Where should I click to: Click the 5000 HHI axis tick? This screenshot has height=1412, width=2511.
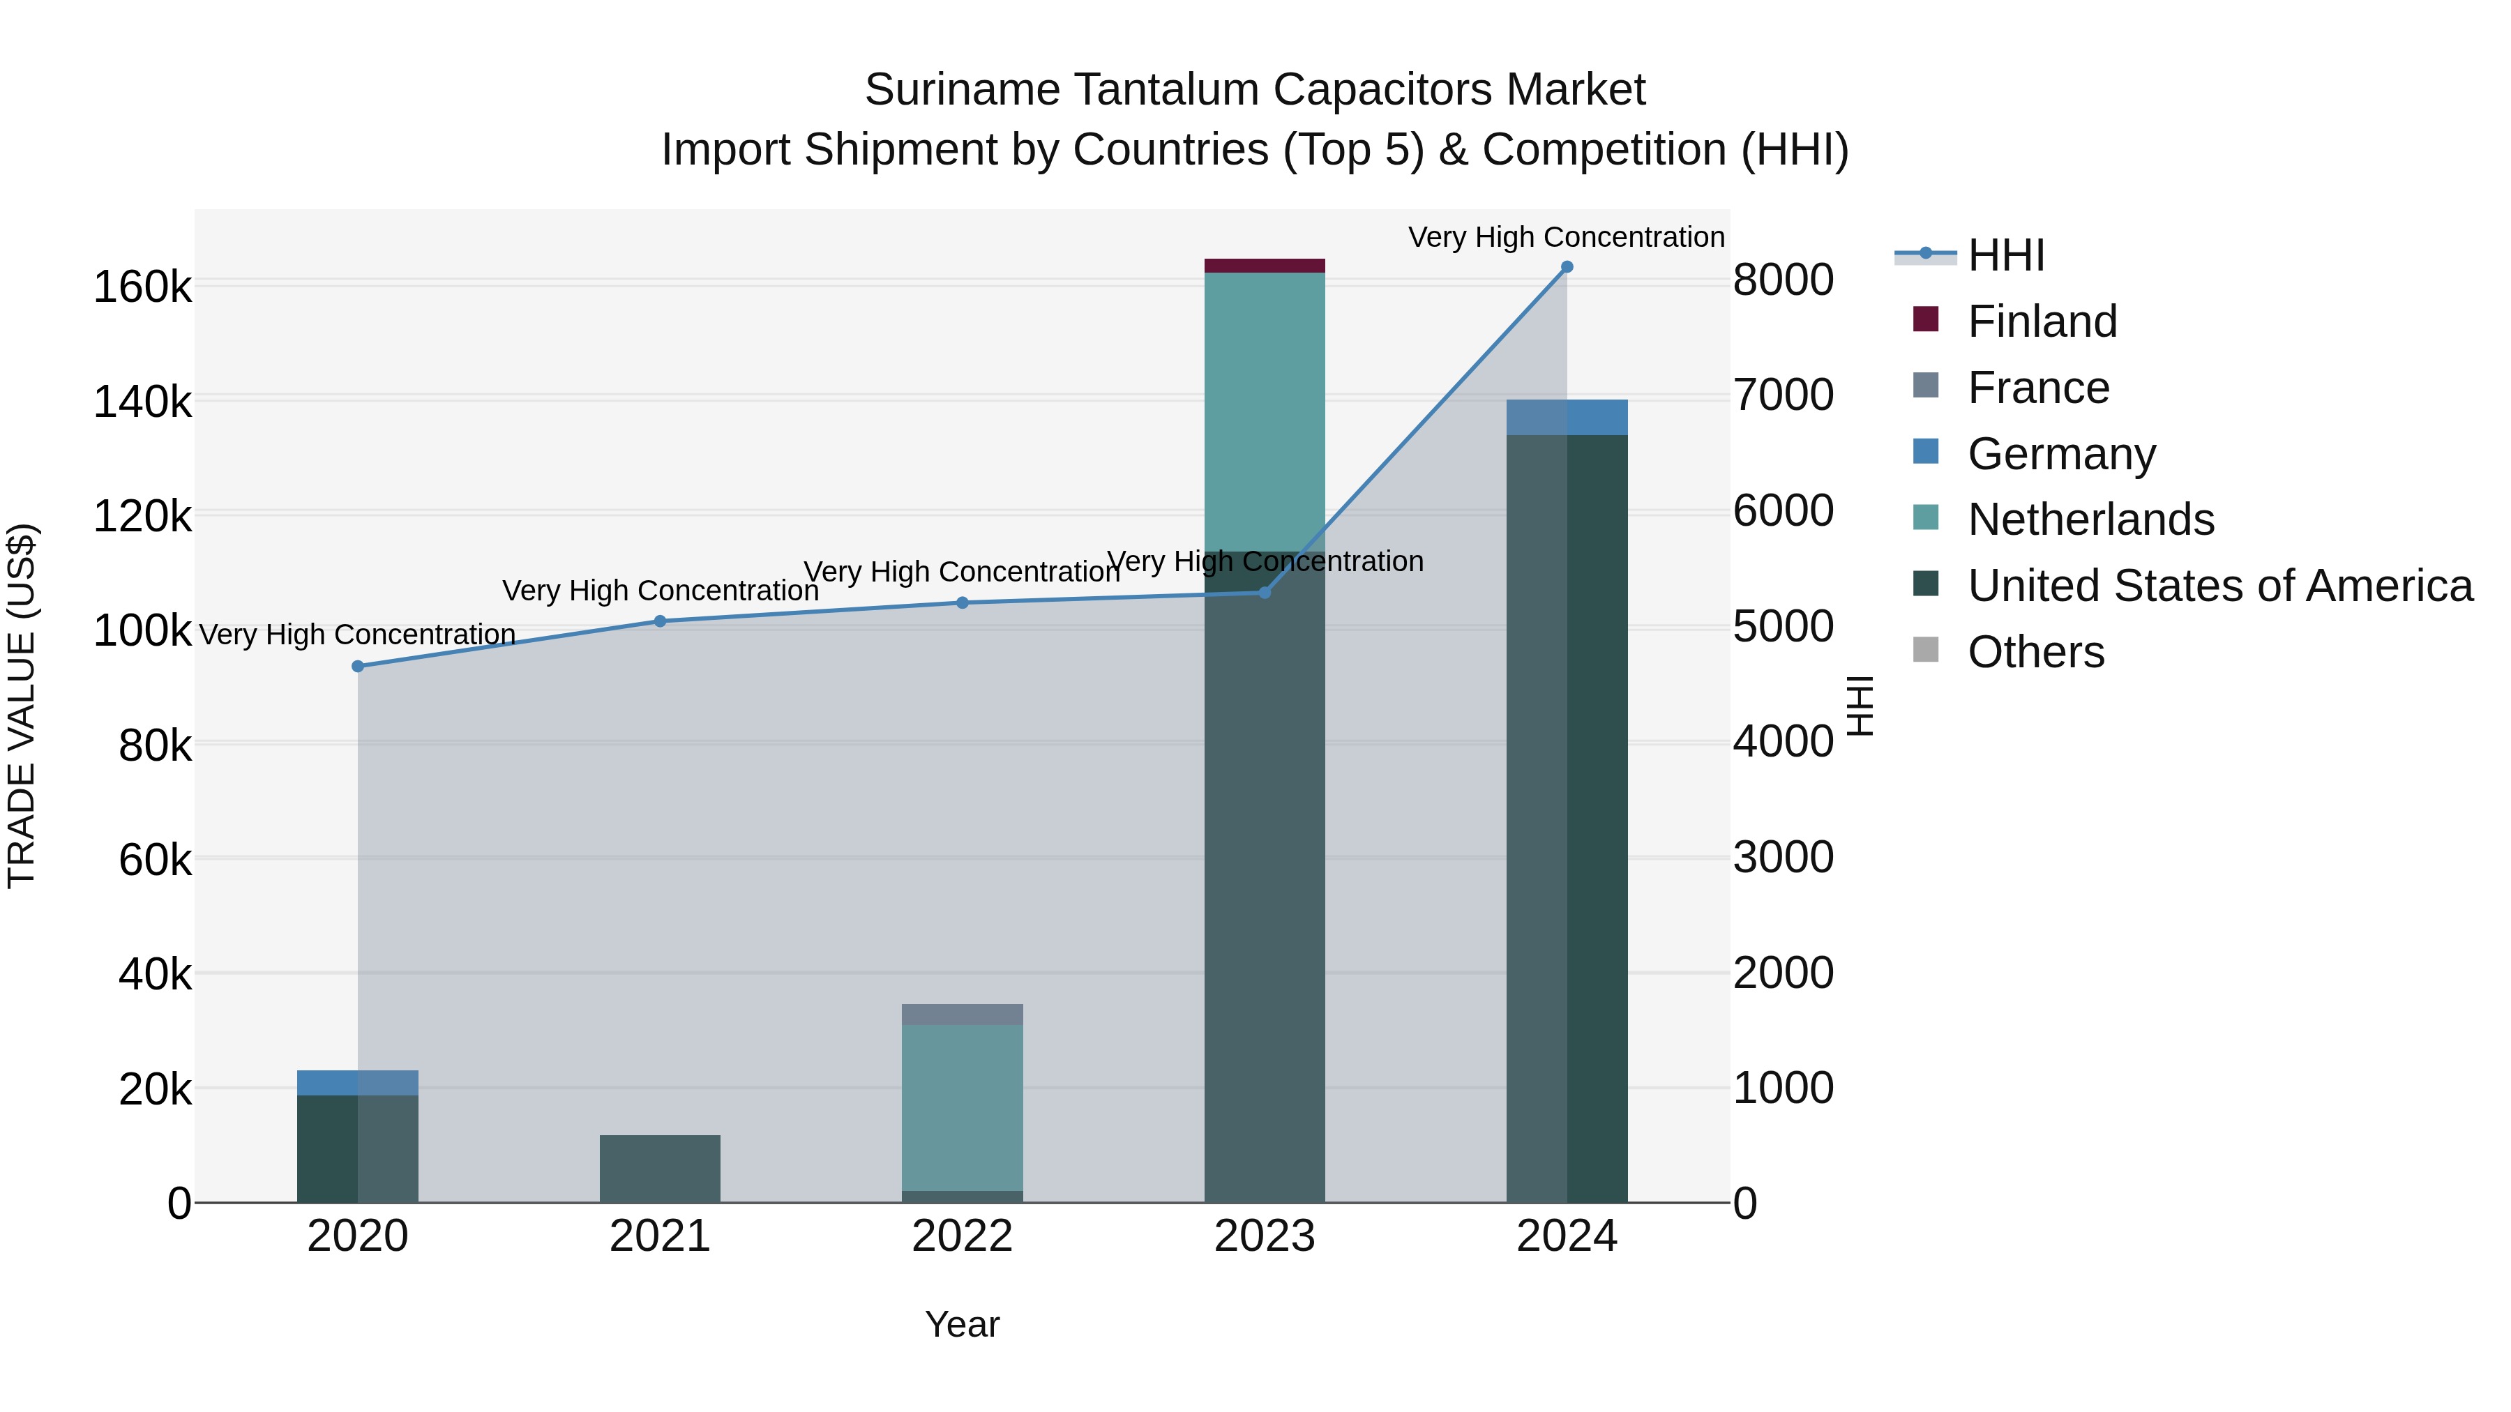click(x=1783, y=627)
